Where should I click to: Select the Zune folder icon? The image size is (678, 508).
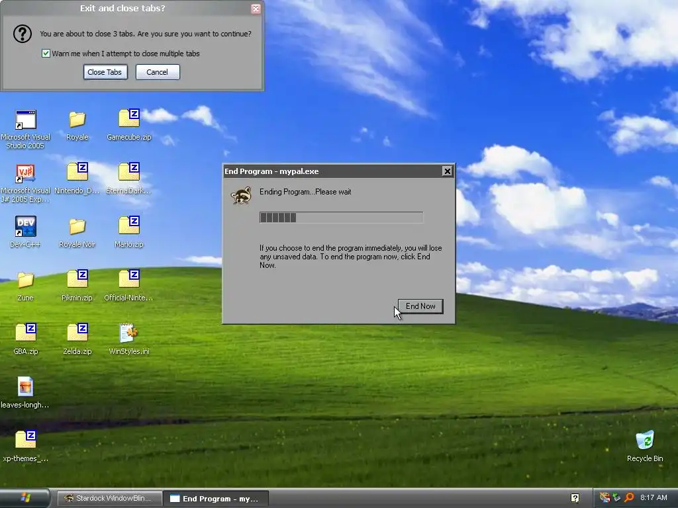point(26,280)
